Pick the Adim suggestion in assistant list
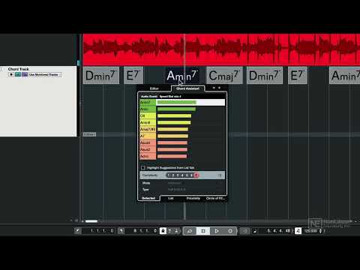The height and width of the screenshot is (270, 360). (182, 156)
